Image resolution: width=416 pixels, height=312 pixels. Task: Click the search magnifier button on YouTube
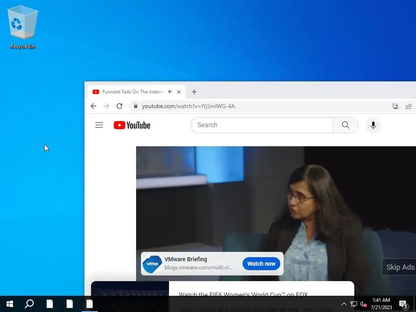click(x=345, y=125)
